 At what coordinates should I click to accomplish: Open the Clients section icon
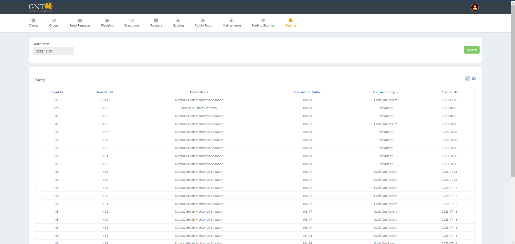34,20
